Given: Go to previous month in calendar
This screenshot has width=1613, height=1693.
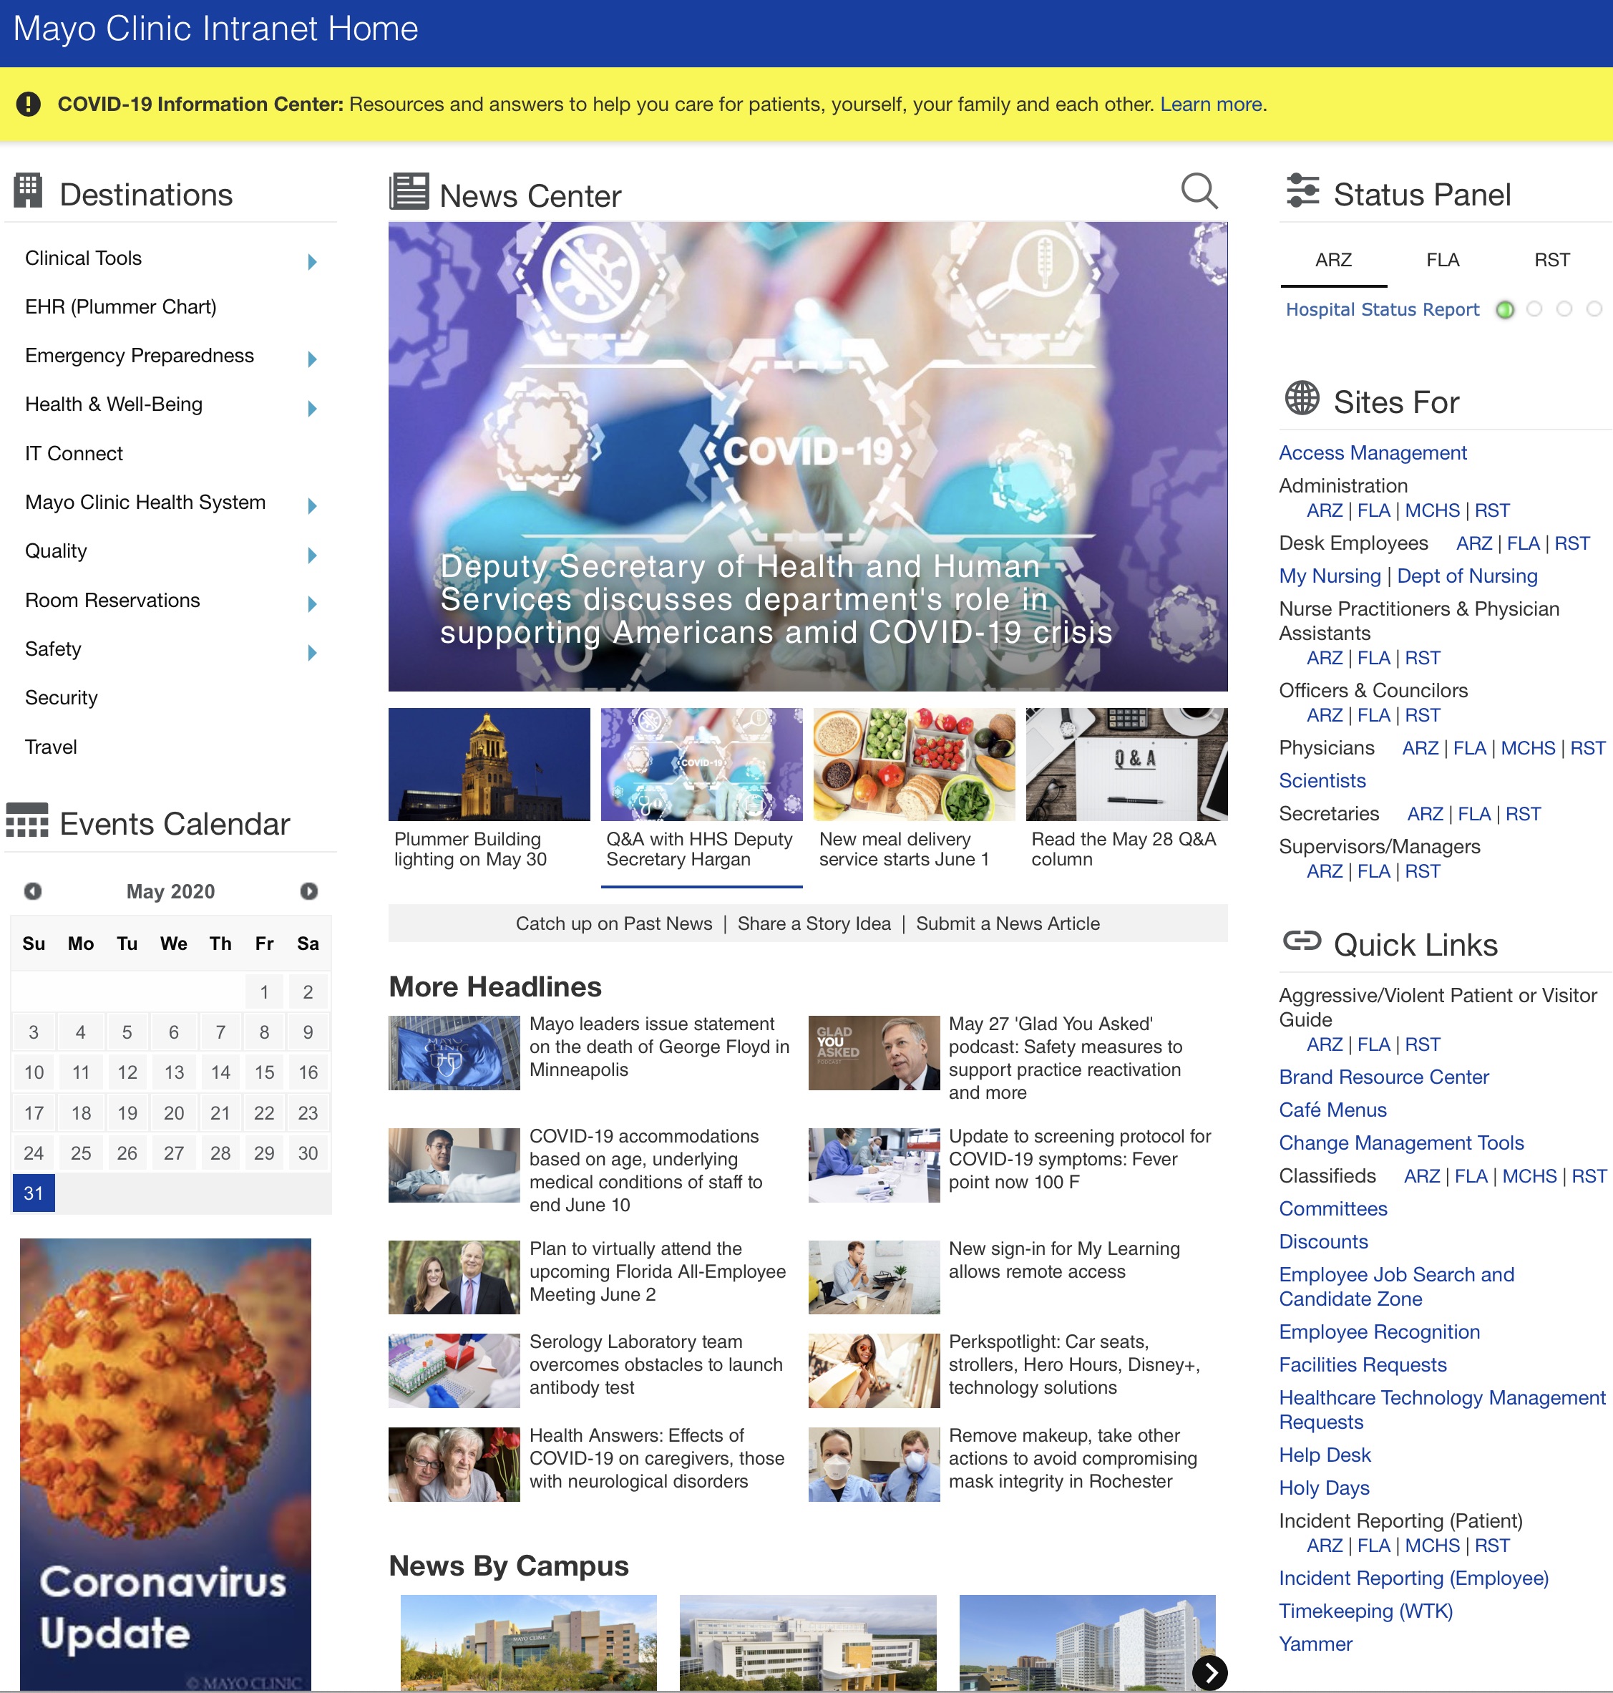Looking at the screenshot, I should point(33,891).
